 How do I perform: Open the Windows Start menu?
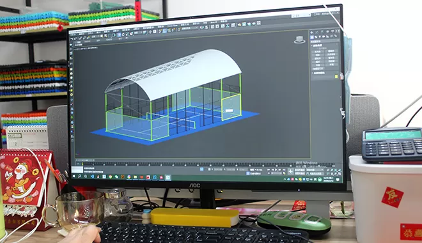(74, 176)
